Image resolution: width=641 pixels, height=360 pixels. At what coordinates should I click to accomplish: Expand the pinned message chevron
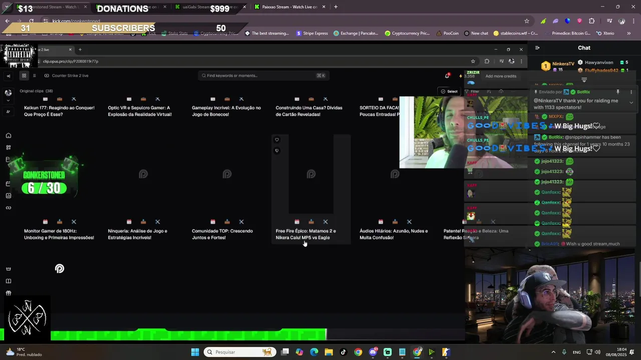tap(631, 102)
